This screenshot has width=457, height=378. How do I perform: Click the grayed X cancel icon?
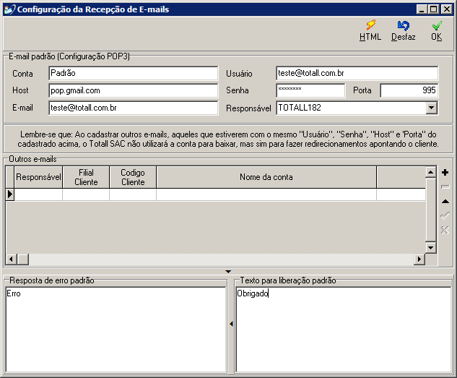pos(445,230)
